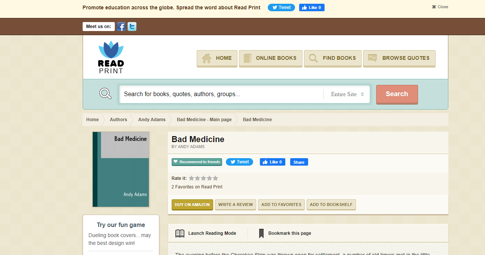Rate the book three stars
Viewport: 485px width, 255px height.
203,178
